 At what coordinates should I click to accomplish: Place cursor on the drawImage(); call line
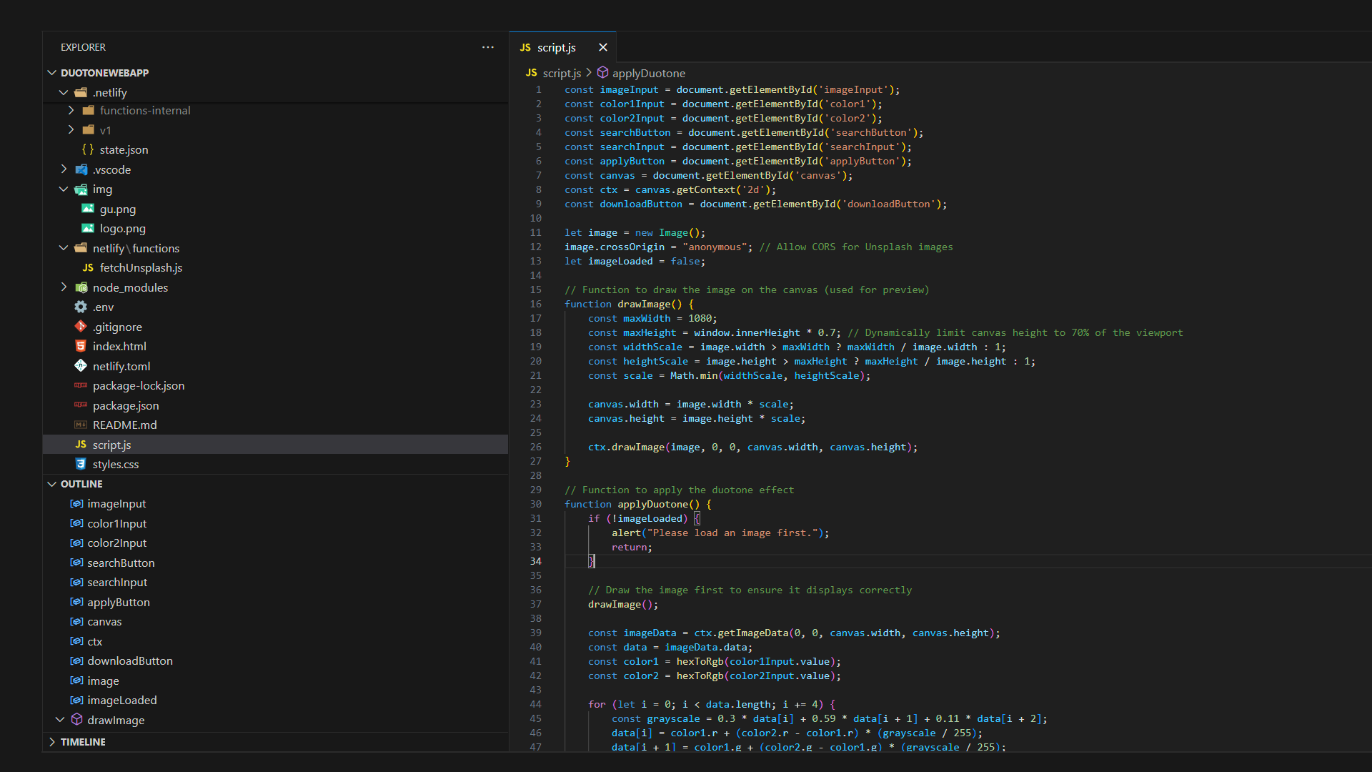pos(623,604)
